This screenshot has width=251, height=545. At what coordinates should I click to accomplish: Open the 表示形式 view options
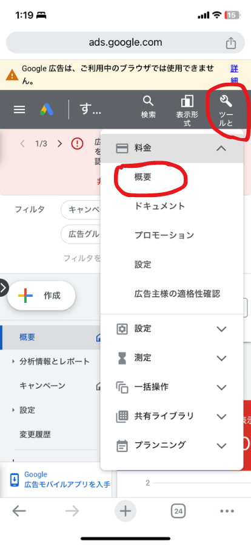(x=187, y=111)
